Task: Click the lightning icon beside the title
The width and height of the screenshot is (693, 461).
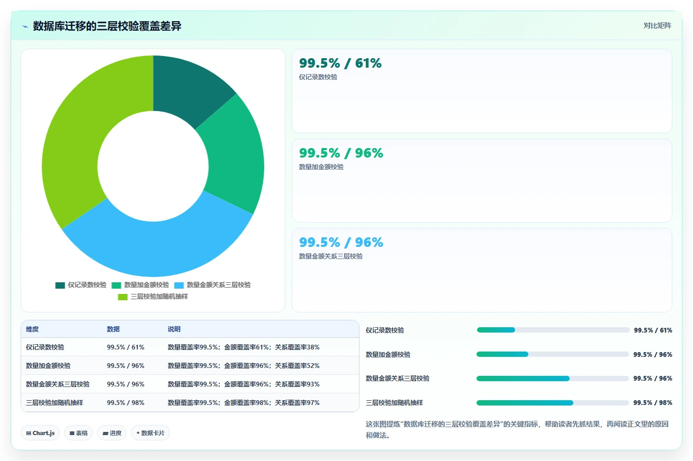Action: pos(25,26)
